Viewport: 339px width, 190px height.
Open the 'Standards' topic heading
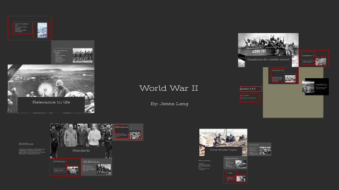pyautogui.click(x=81, y=150)
